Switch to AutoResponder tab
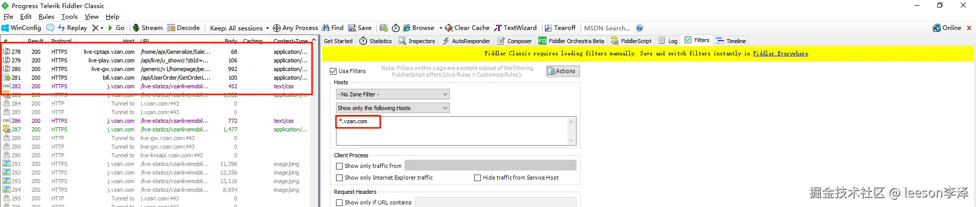This screenshot has width=976, height=207. [466, 41]
